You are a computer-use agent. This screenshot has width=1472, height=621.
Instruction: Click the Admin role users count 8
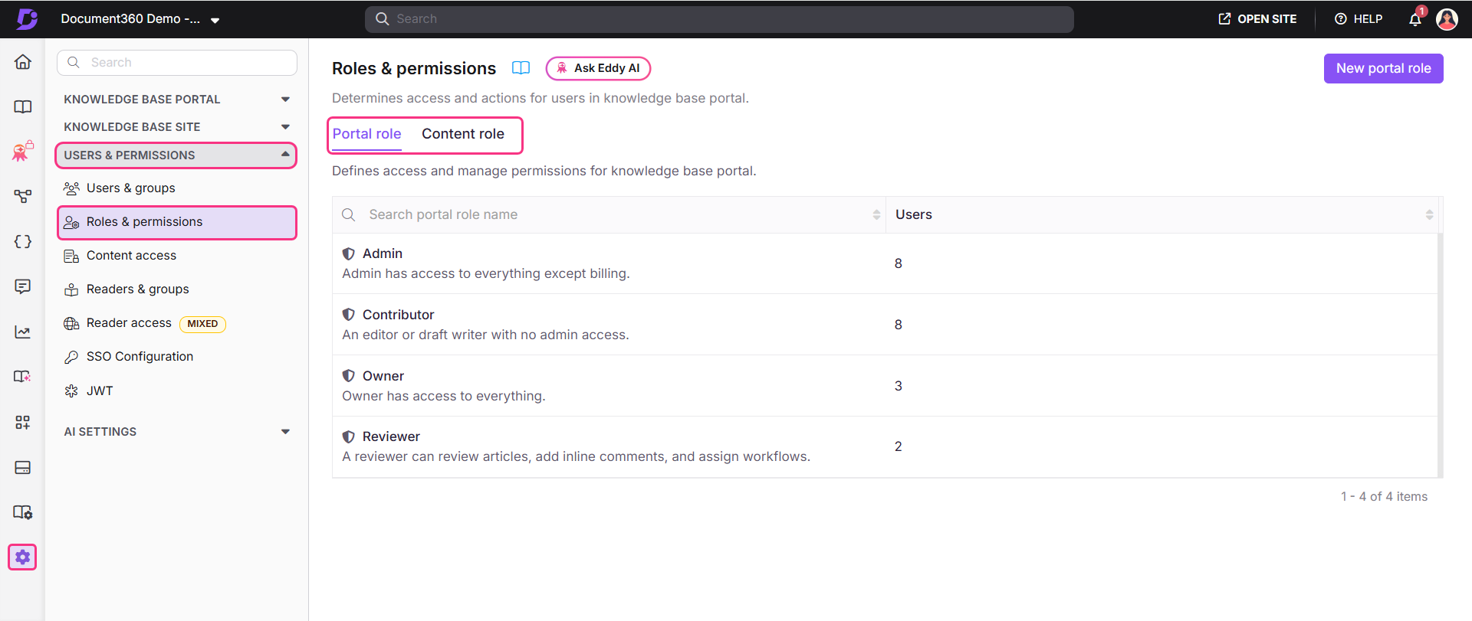point(899,263)
